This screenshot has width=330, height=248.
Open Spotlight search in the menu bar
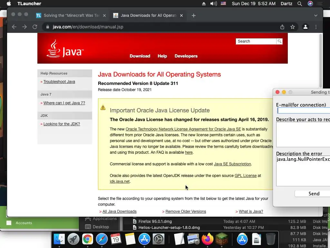(x=300, y=4)
